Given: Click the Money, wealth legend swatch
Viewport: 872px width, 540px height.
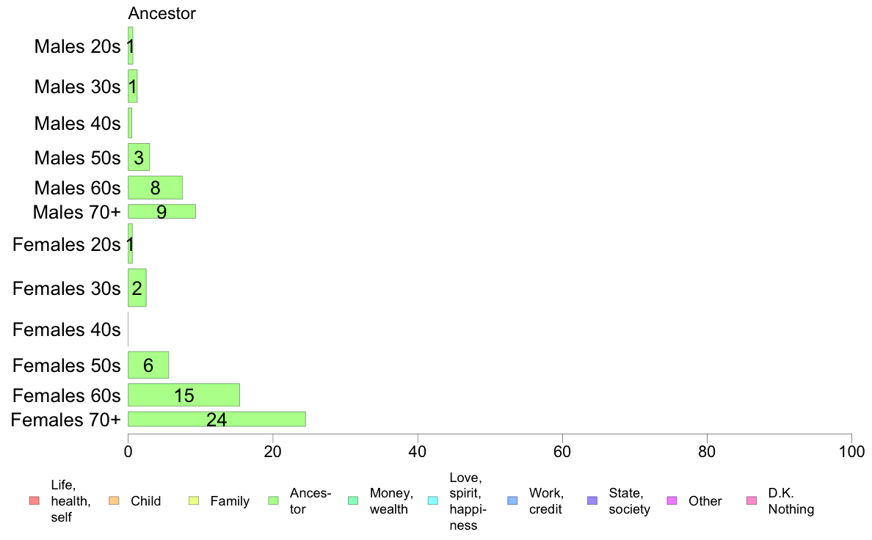Looking at the screenshot, I should click(353, 501).
